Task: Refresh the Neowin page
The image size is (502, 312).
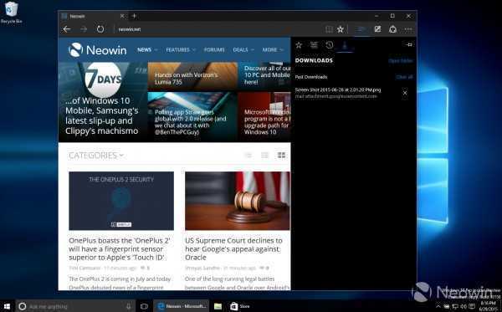Action: pos(100,29)
